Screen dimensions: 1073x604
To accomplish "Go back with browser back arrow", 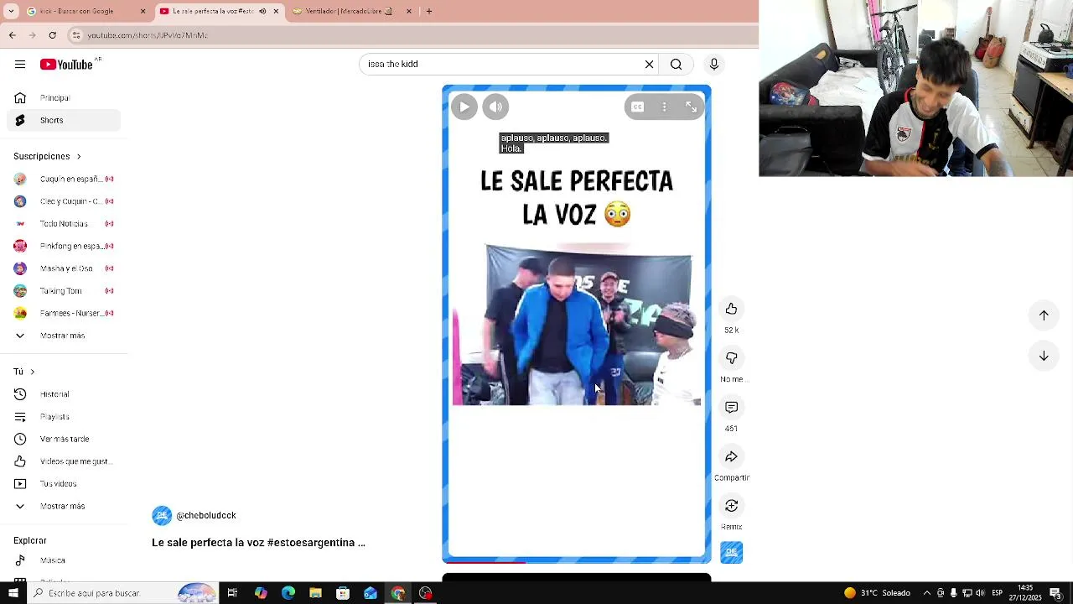I will click(12, 35).
